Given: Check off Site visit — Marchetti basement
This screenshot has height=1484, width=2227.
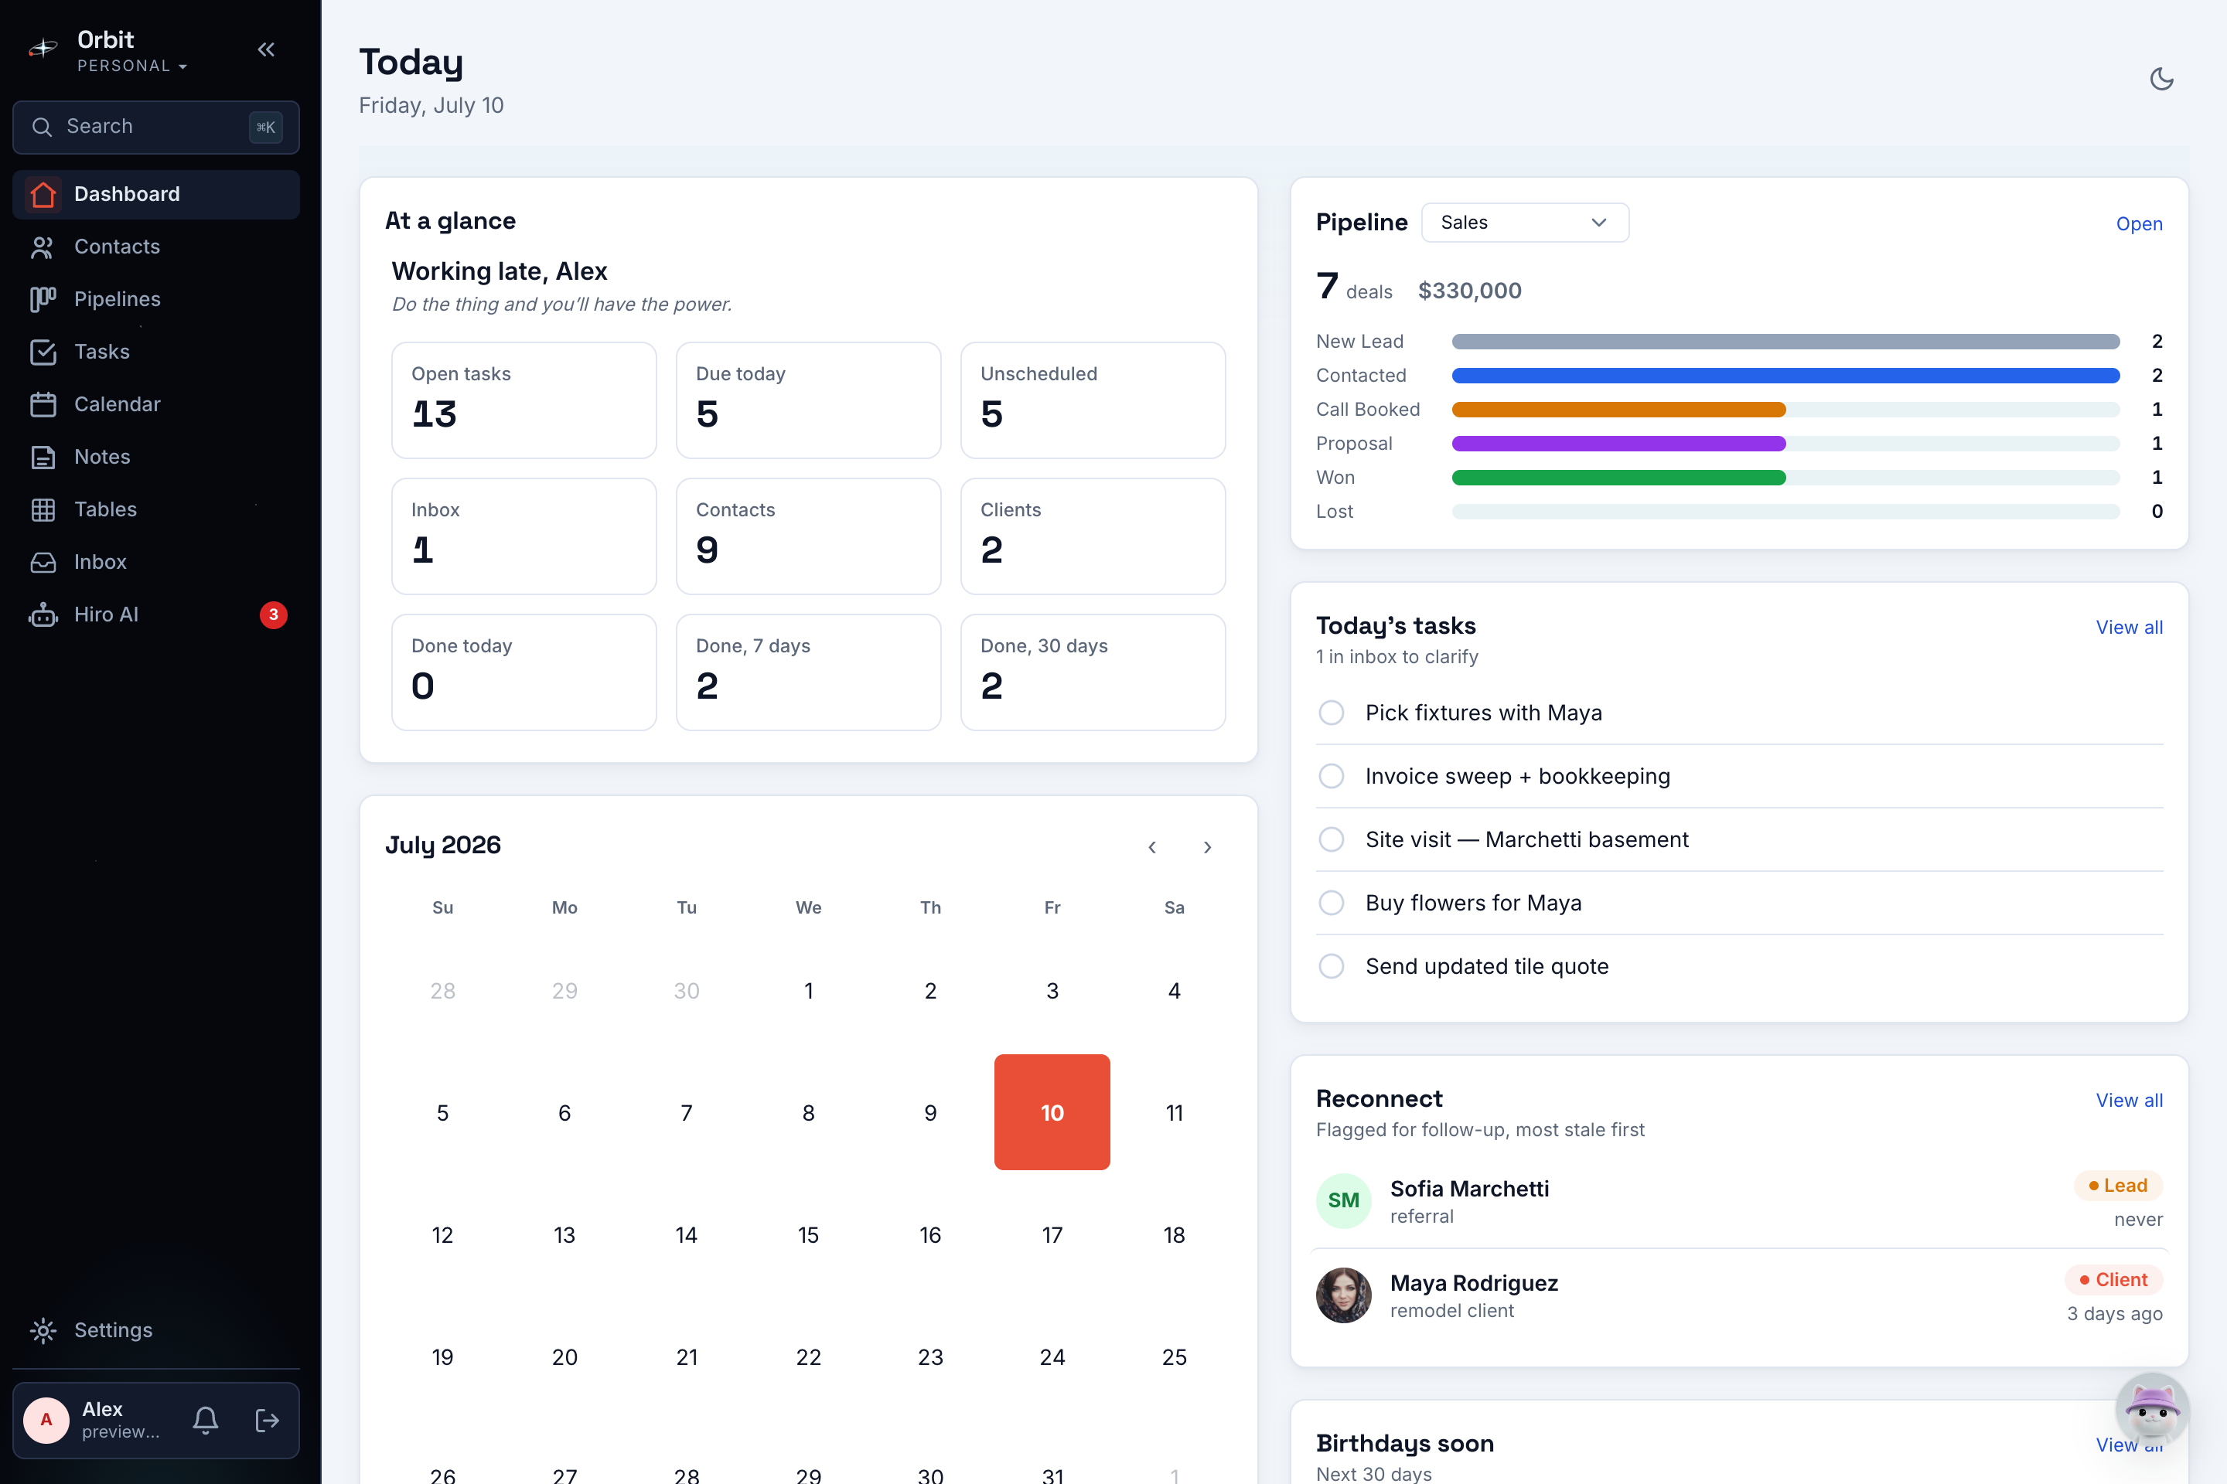Looking at the screenshot, I should [1332, 839].
